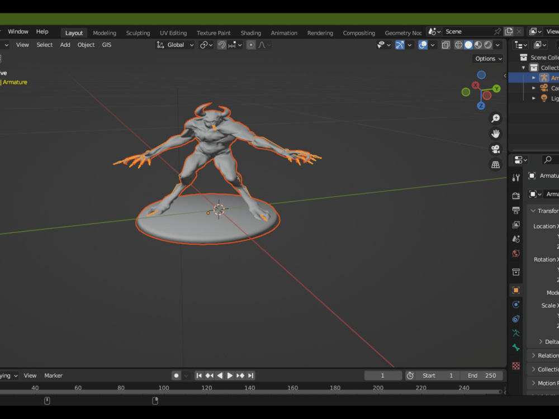559x419 pixels.
Task: Toggle the camera view button
Action: [495, 149]
